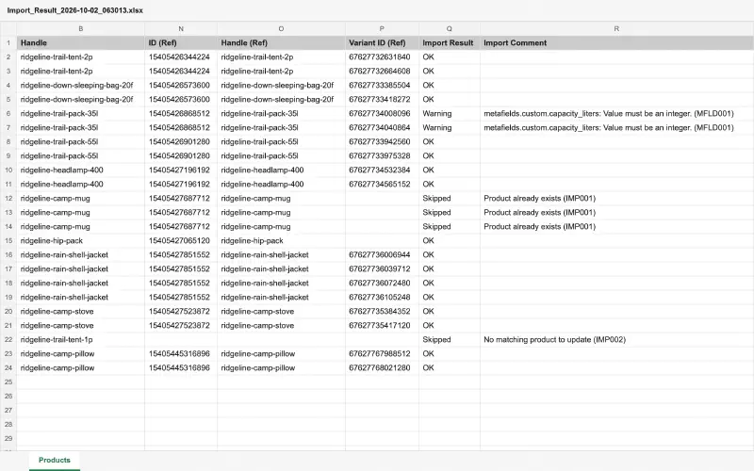This screenshot has height=471, width=754.
Task: Click Variant ID 67627732664608
Action: (380, 72)
